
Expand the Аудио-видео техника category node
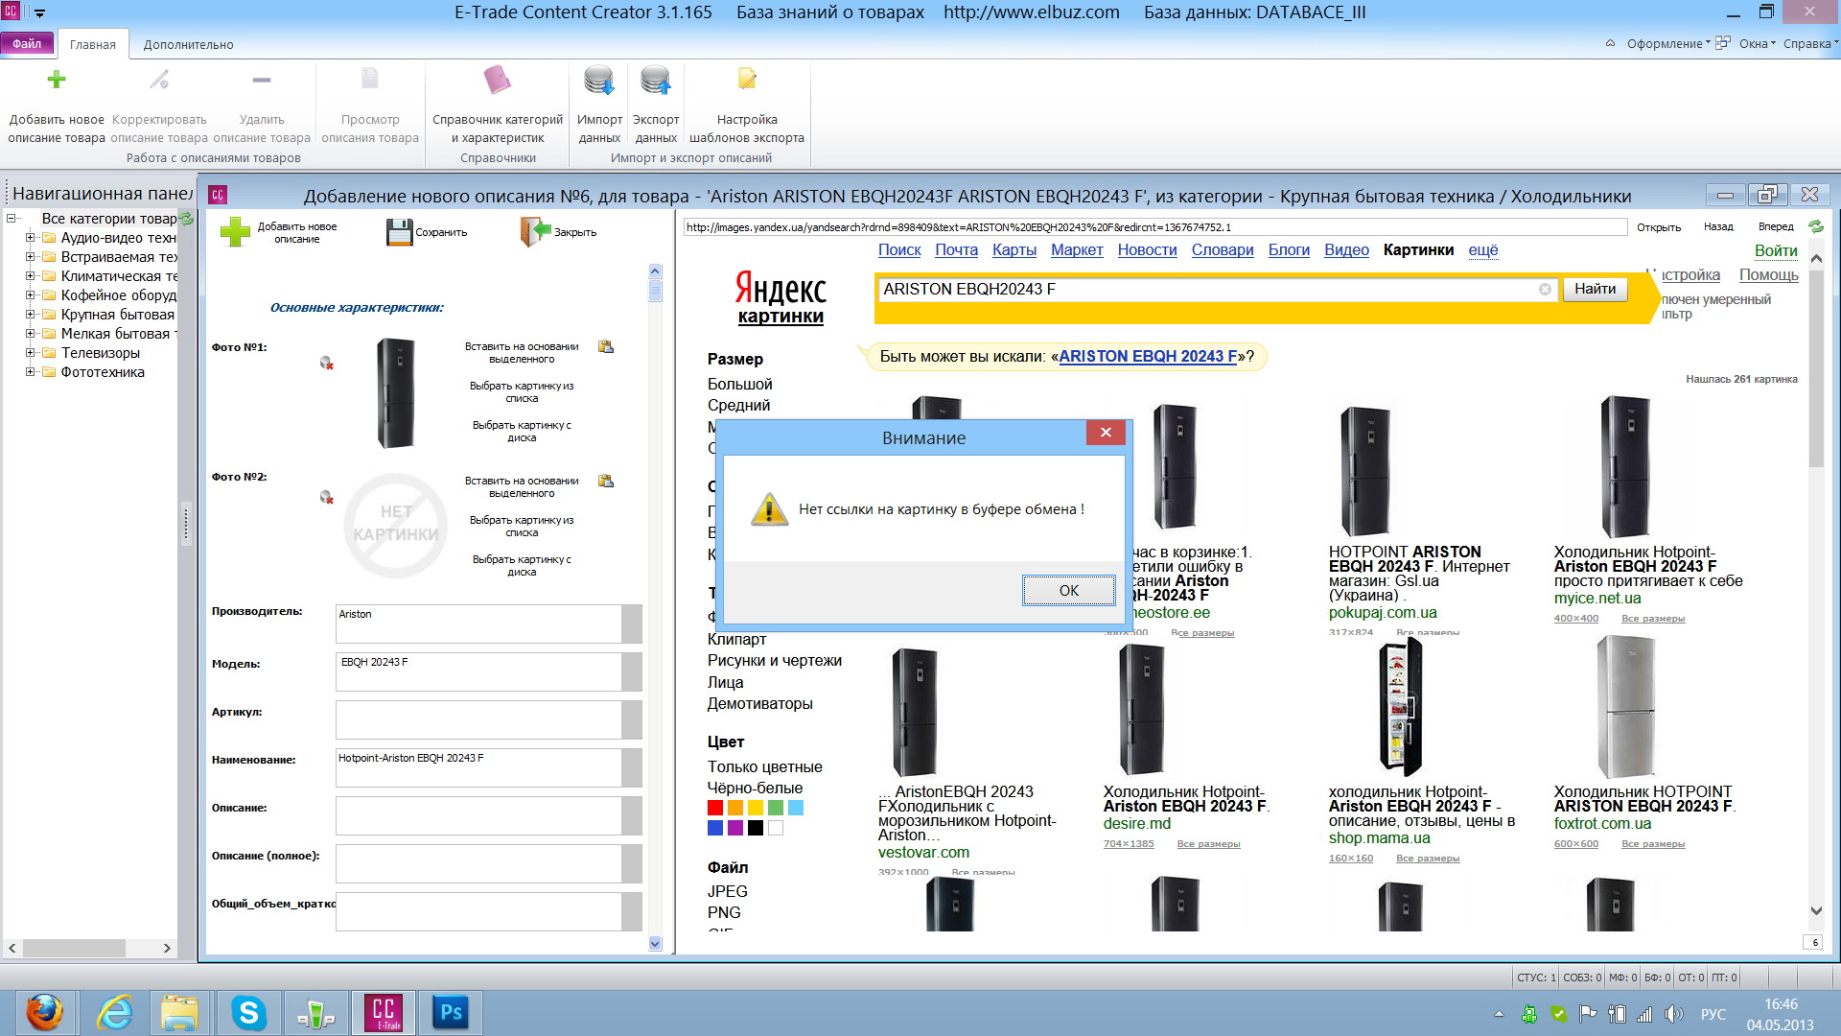(x=30, y=238)
